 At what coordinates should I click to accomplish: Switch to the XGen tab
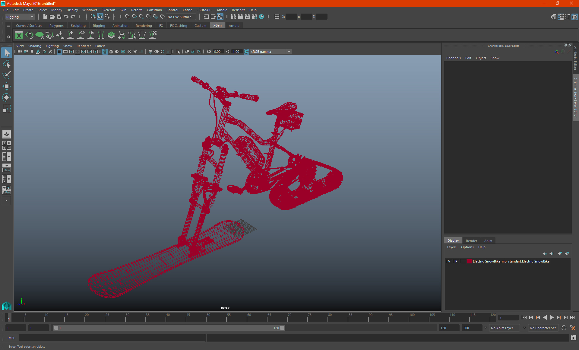point(217,26)
